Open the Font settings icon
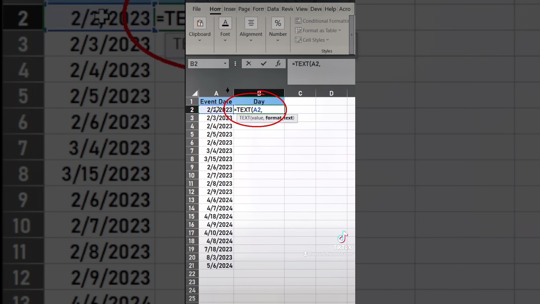The height and width of the screenshot is (304, 540). 225,23
